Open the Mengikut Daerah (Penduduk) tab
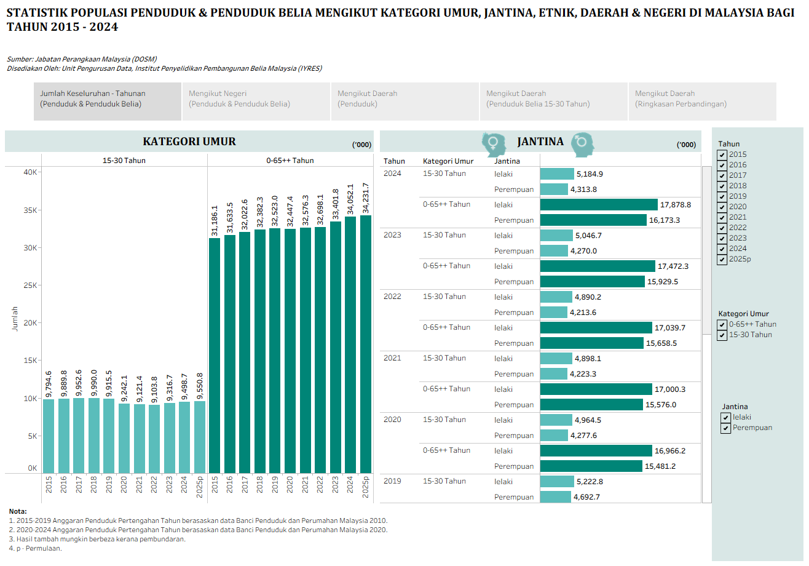Viewport: 809px width, 566px height. point(405,102)
